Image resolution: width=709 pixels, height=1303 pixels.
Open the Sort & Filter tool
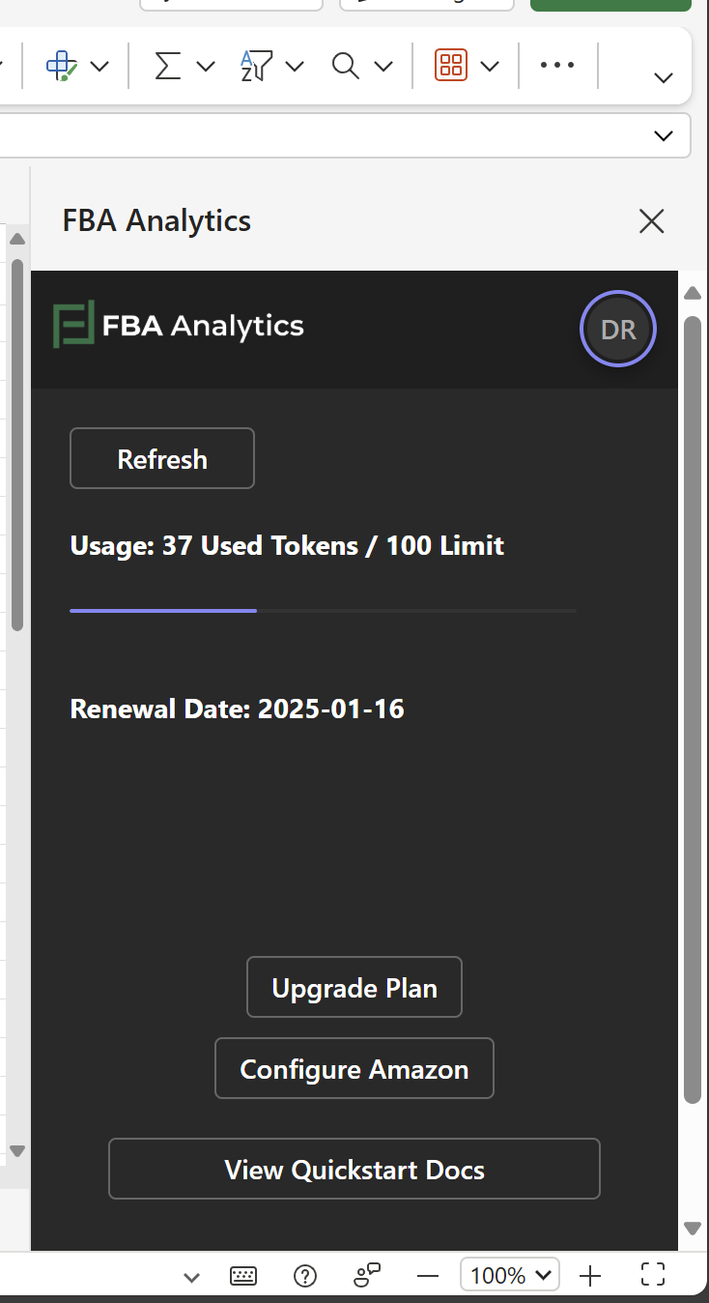point(256,66)
